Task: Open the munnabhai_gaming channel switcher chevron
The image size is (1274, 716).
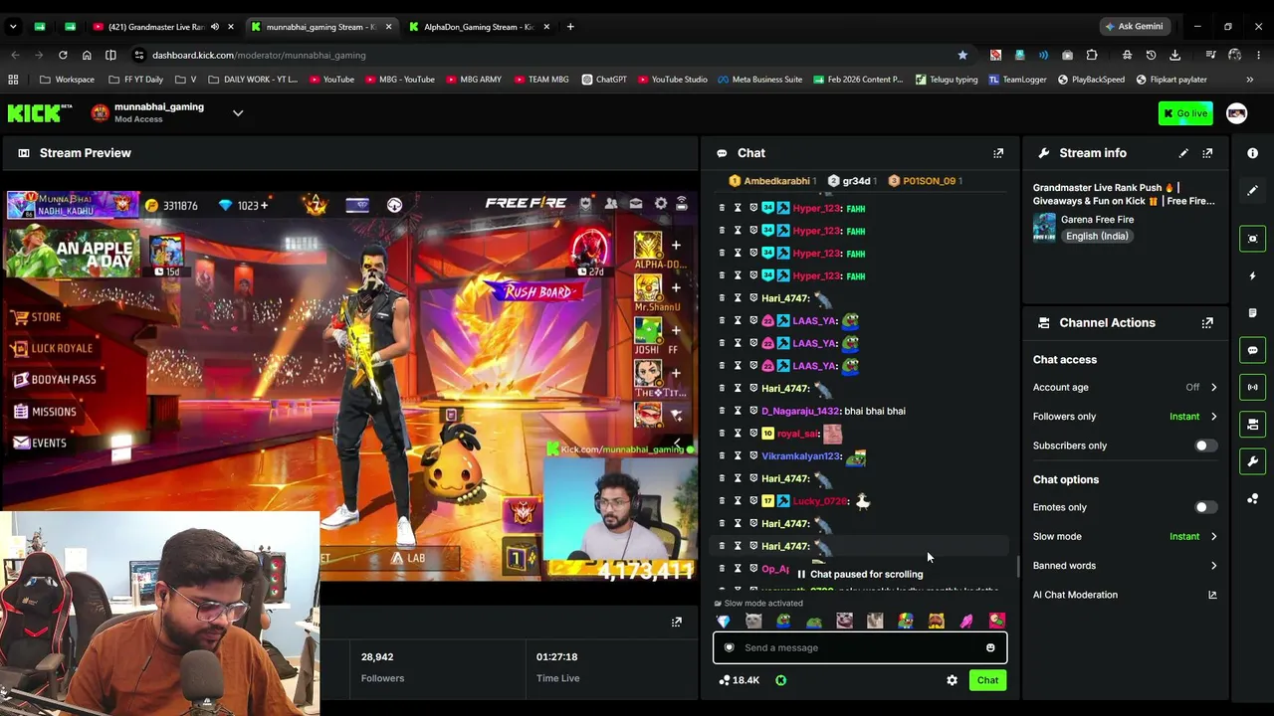Action: tap(238, 113)
